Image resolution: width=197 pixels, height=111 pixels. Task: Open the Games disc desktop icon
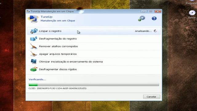192,13
